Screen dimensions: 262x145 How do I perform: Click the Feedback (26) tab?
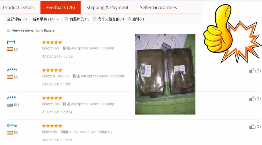(x=61, y=7)
